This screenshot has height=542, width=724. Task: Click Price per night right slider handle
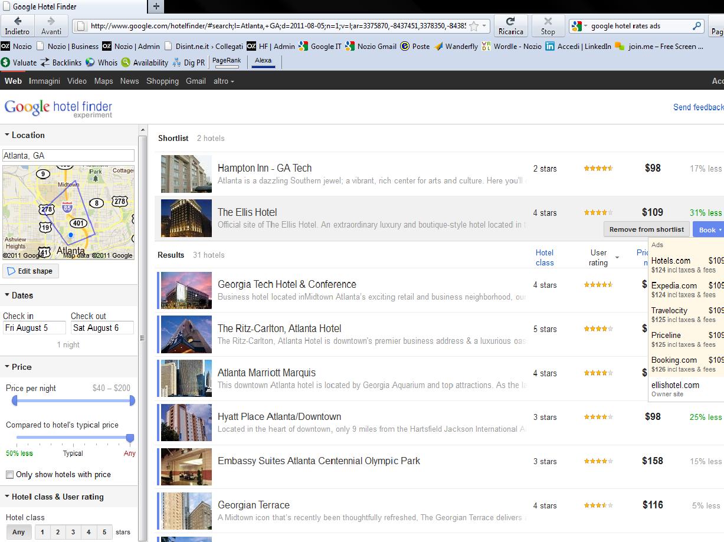pos(132,401)
